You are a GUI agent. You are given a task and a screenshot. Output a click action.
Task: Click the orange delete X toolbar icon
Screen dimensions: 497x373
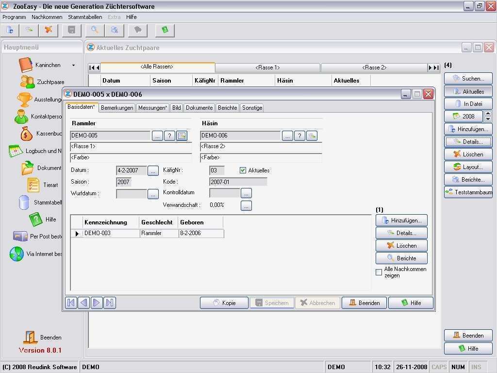click(48, 30)
